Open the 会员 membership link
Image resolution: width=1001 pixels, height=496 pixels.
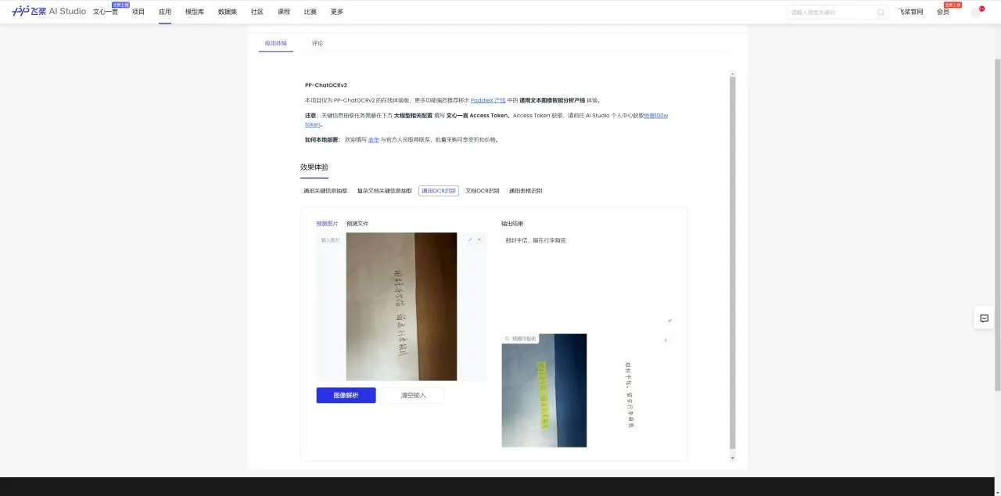[x=943, y=12]
